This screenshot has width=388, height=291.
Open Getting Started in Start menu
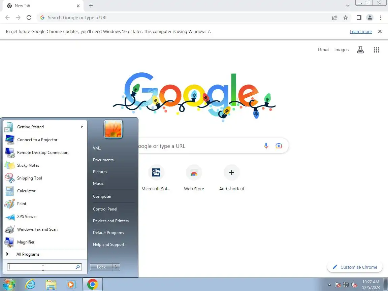click(45, 127)
